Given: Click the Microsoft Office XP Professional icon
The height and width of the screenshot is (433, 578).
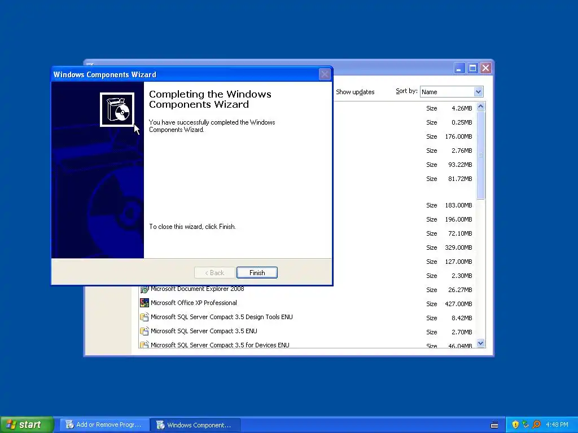Looking at the screenshot, I should pos(144,303).
